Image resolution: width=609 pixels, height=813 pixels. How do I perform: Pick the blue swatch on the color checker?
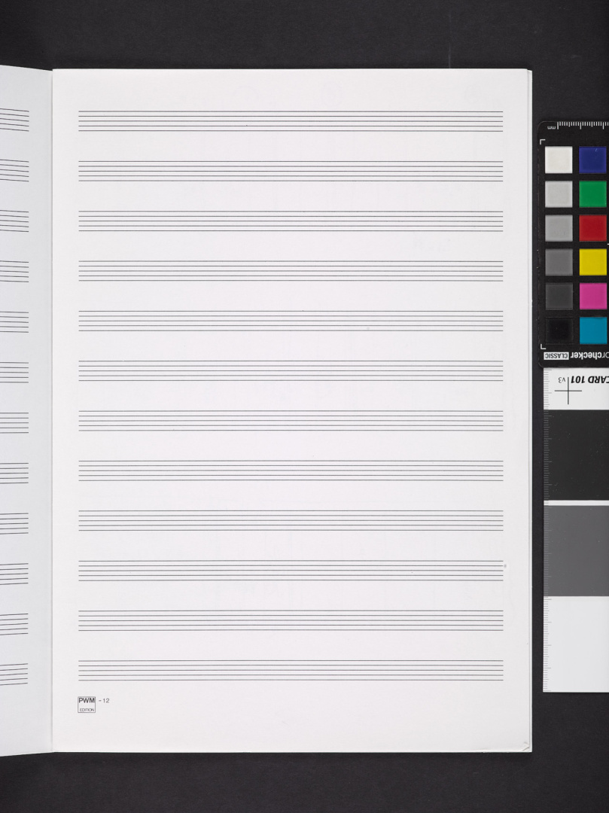pyautogui.click(x=592, y=160)
